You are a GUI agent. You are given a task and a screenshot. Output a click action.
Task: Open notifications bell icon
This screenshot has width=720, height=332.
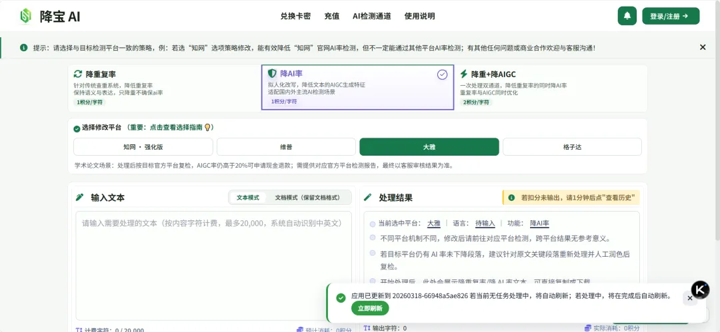click(x=627, y=16)
